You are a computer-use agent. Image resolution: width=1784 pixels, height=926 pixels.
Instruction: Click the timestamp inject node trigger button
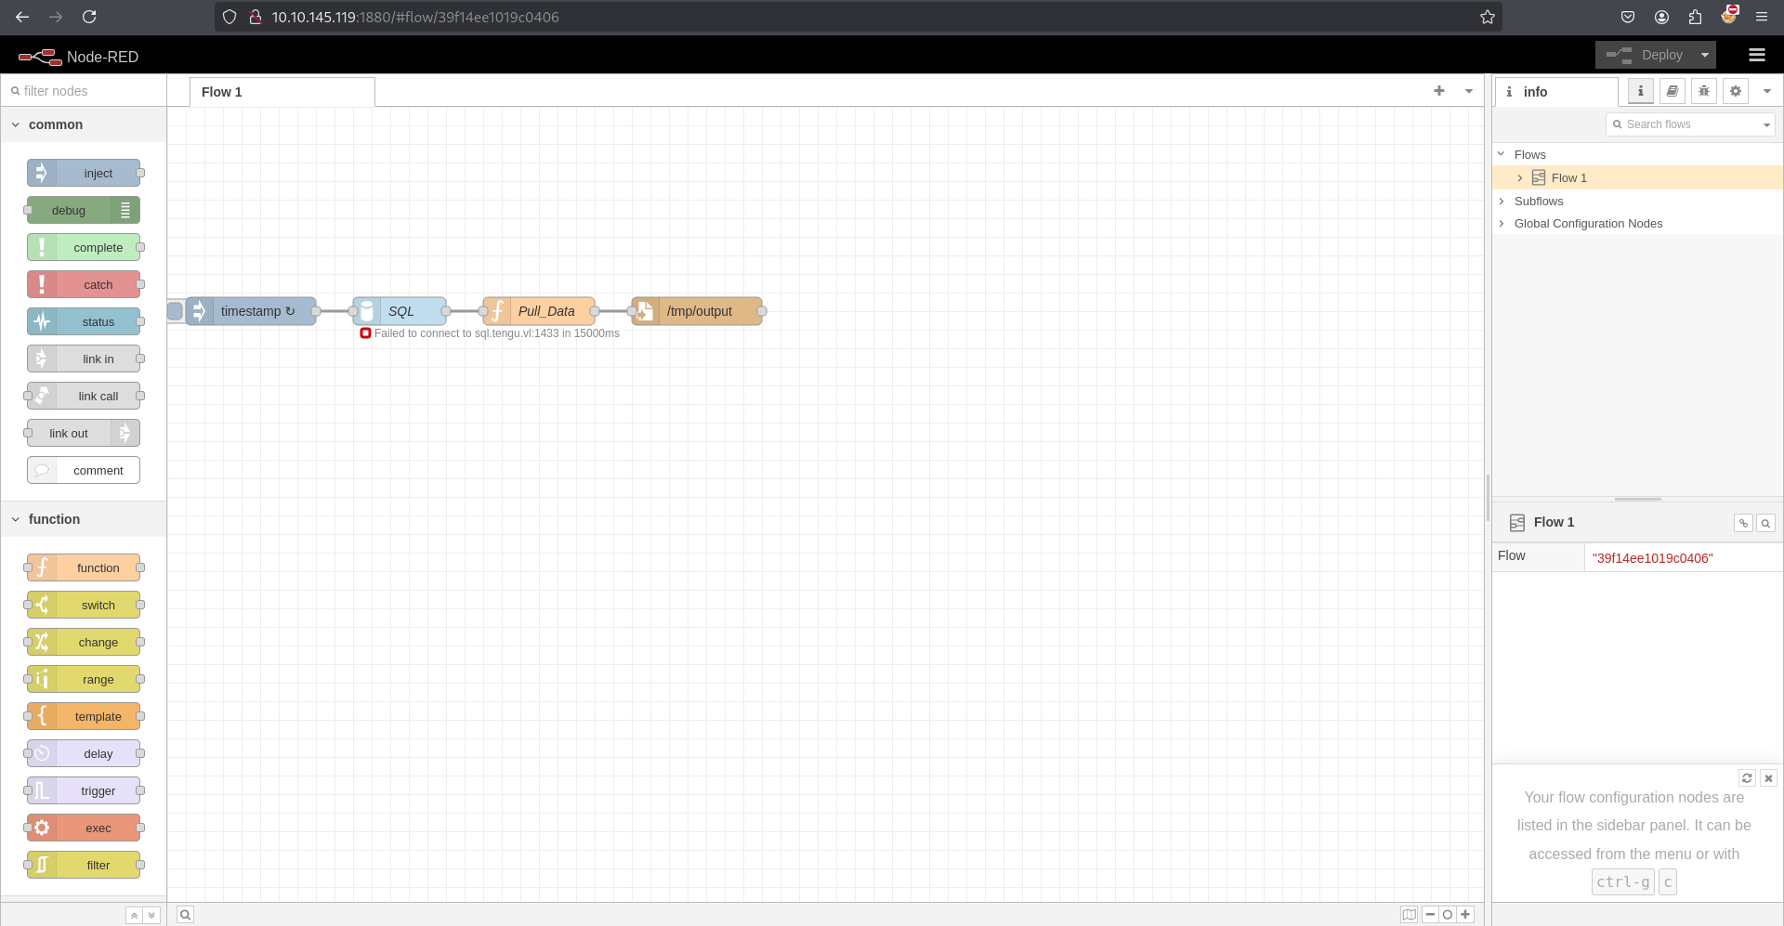coord(176,311)
